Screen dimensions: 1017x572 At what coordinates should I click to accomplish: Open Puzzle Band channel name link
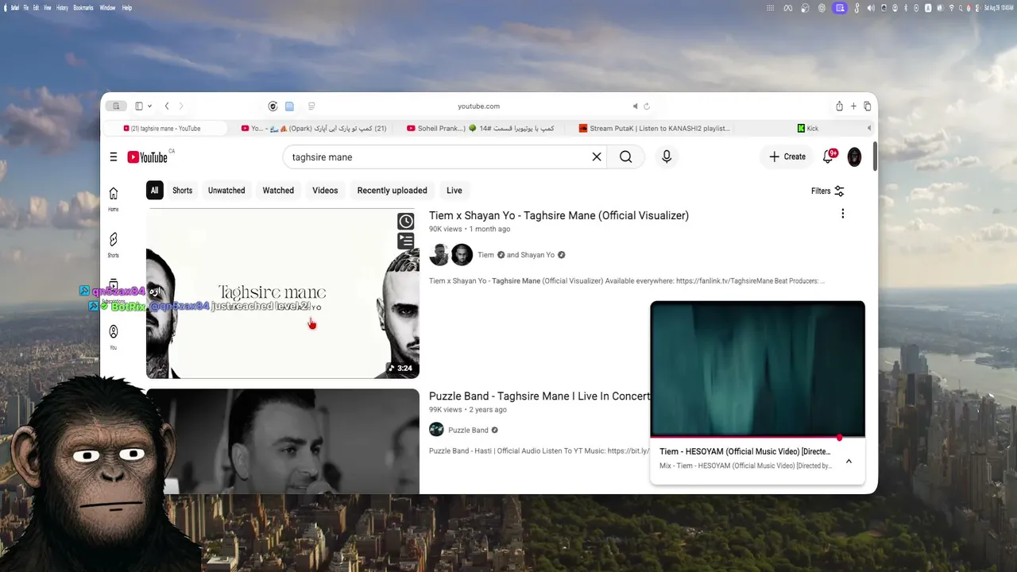point(468,430)
